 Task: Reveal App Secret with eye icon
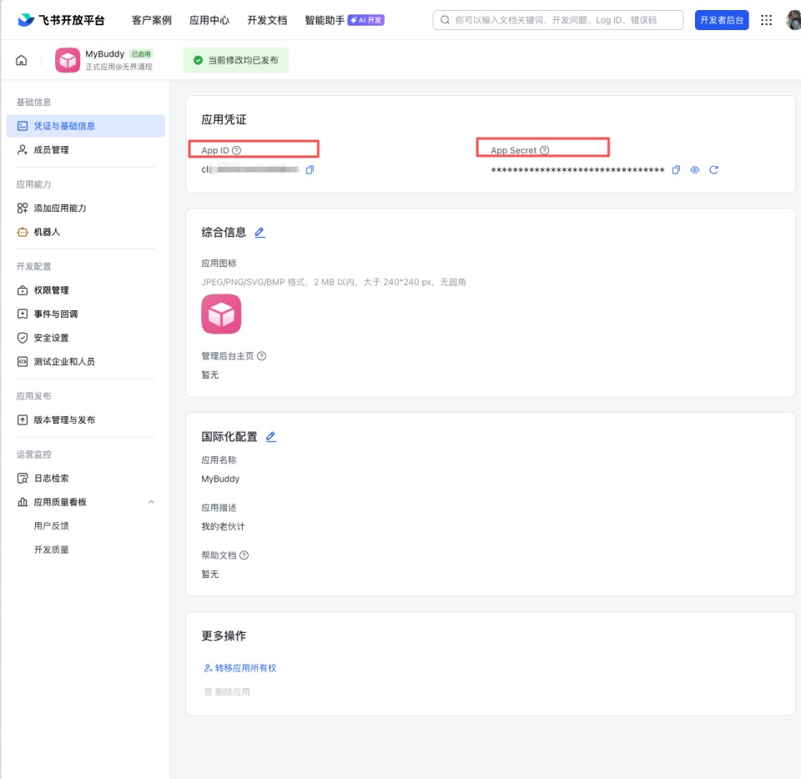[x=695, y=169]
